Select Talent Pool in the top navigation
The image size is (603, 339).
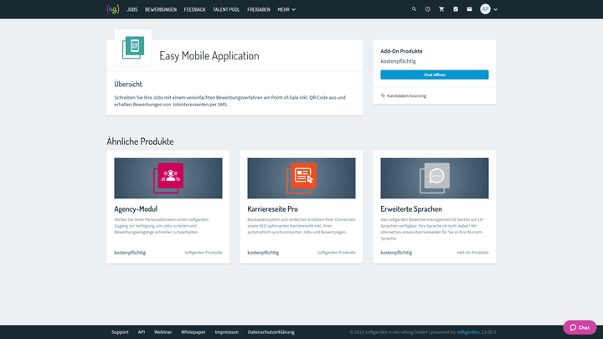click(227, 9)
